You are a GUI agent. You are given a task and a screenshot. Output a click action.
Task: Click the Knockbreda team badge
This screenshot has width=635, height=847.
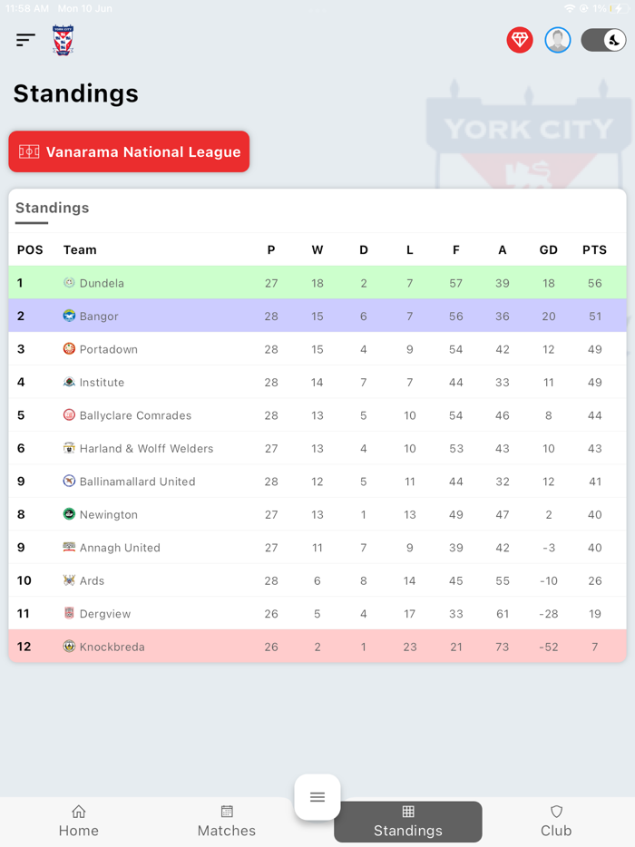point(69,647)
